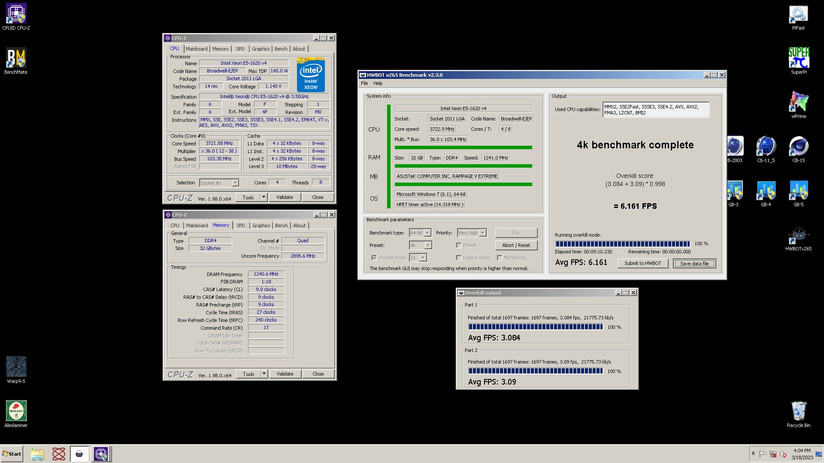
Task: Expand Tools arrow in Memory window
Action: coord(264,374)
